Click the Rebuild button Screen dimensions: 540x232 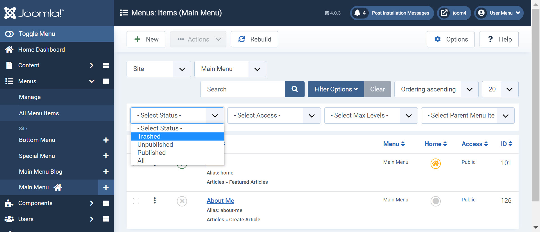click(254, 39)
